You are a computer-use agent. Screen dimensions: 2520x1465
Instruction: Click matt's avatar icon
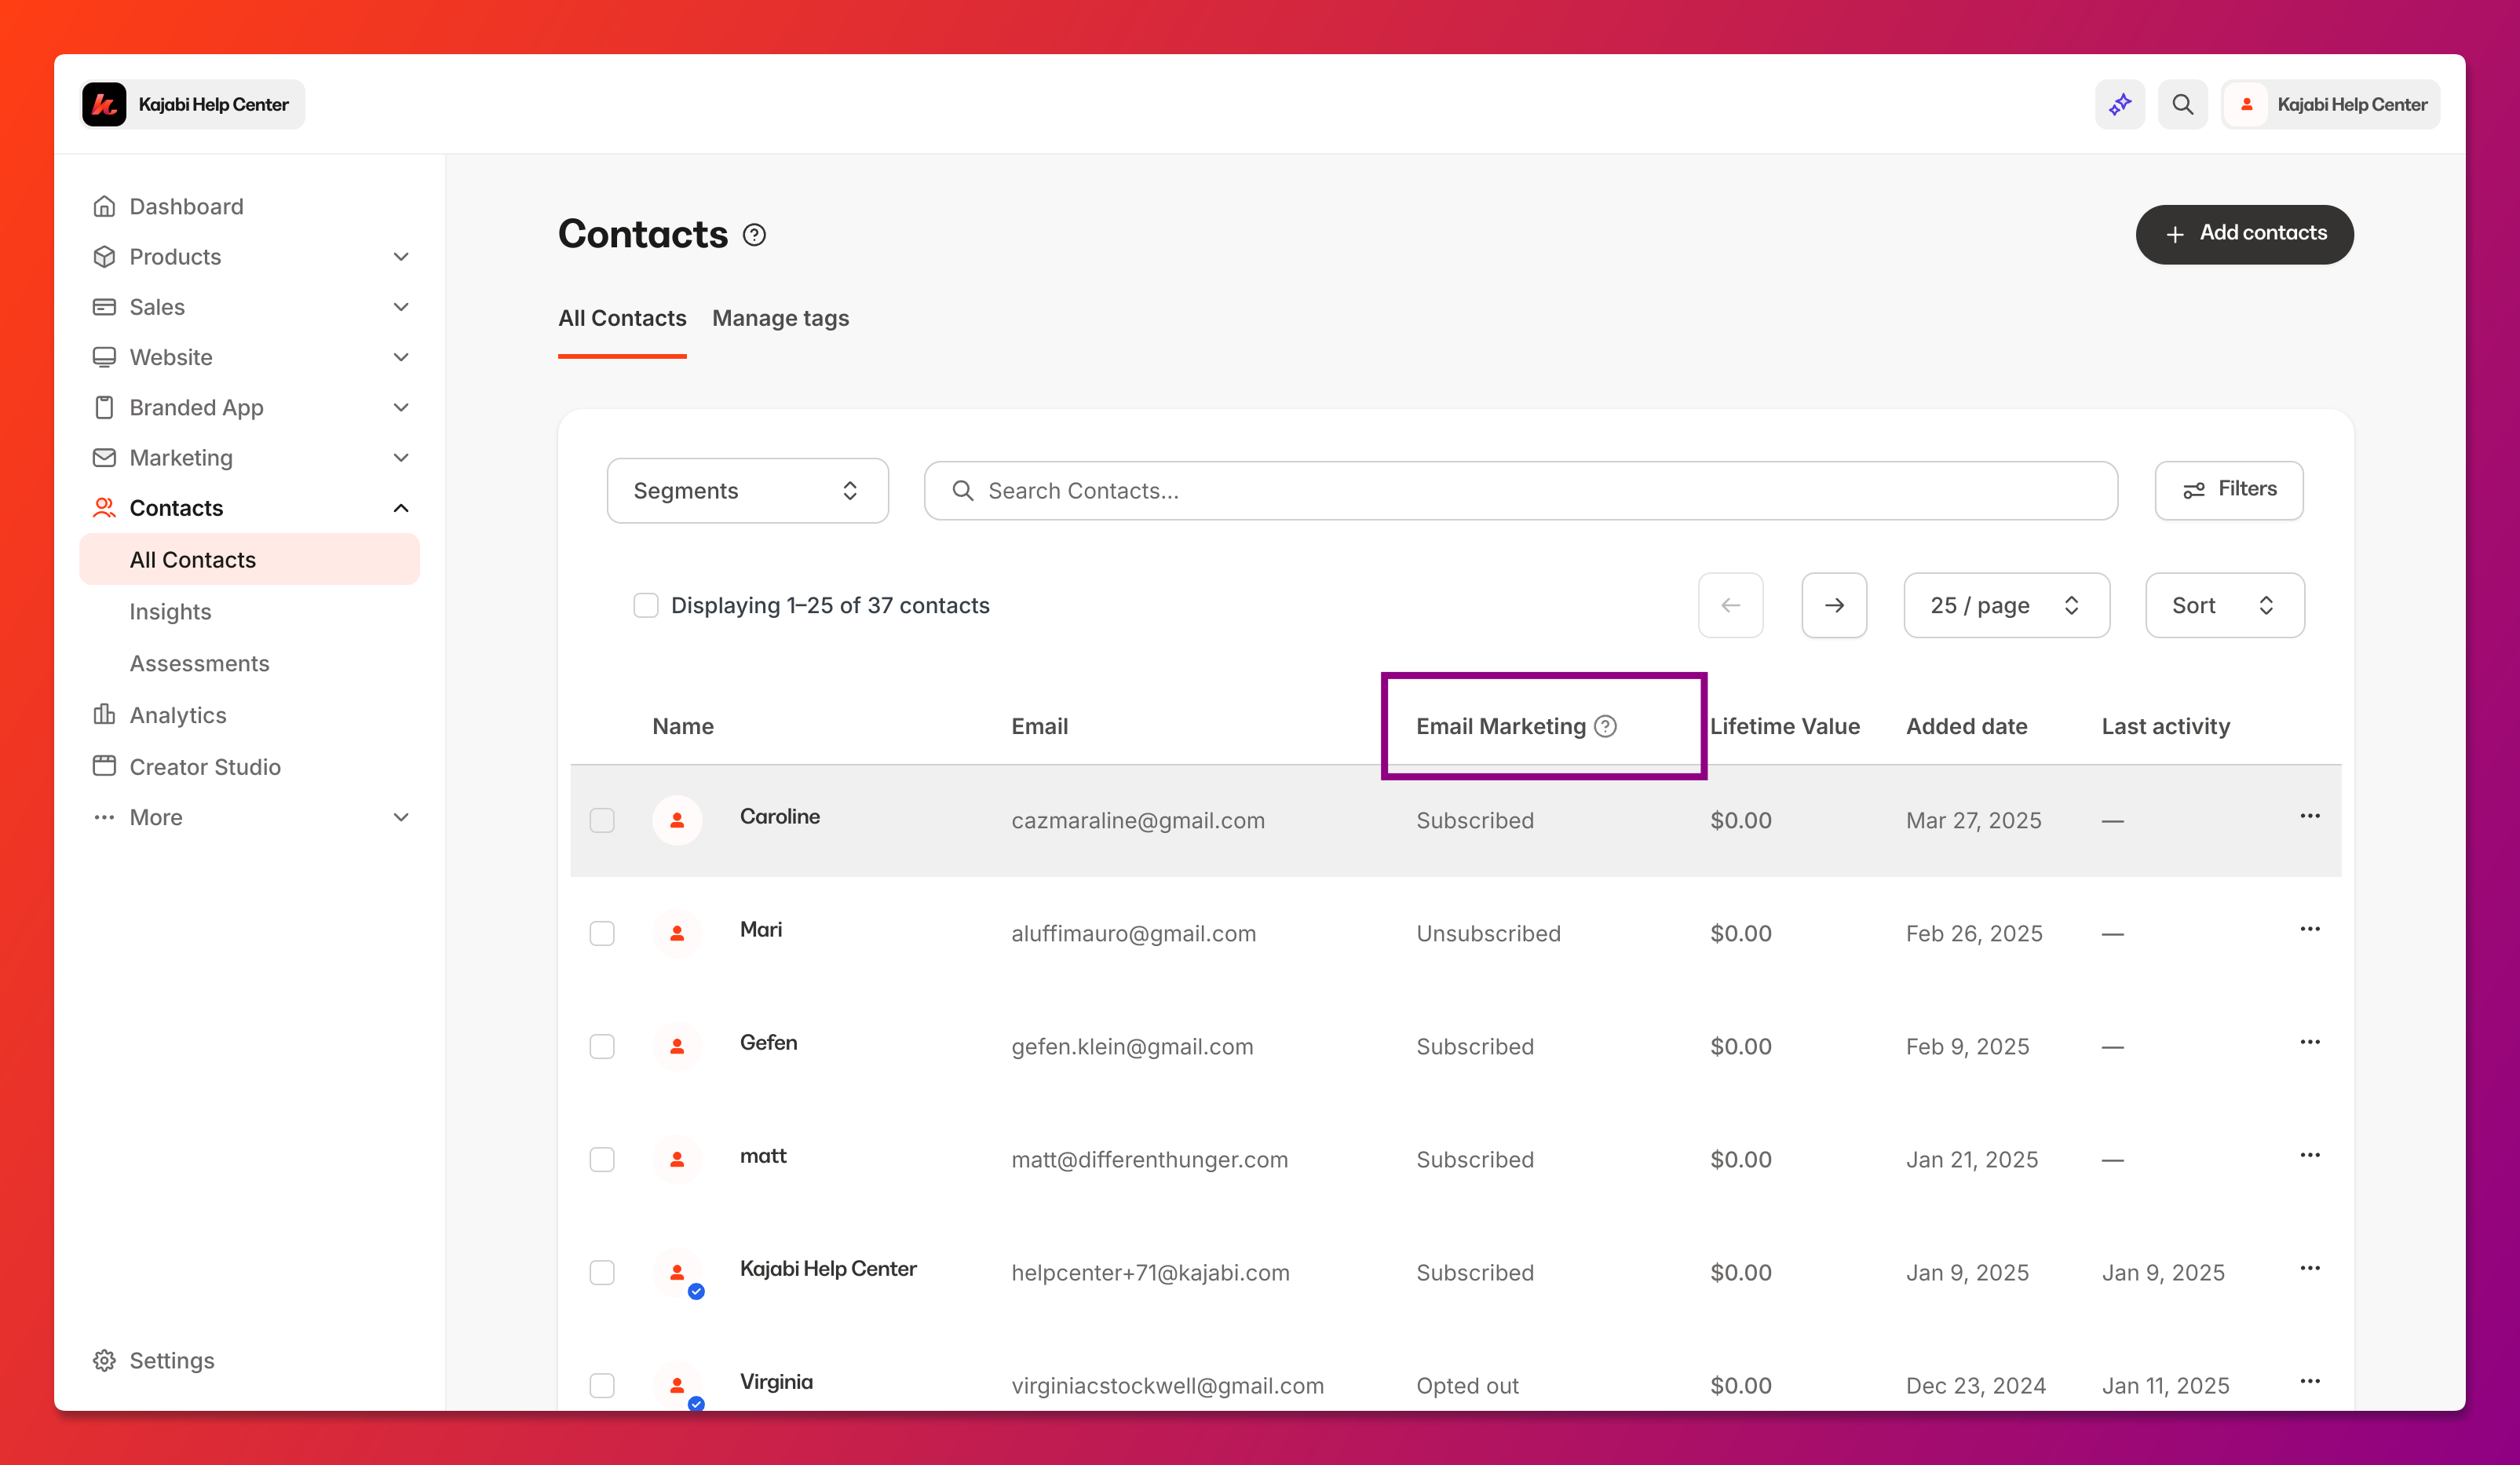[x=677, y=1159]
